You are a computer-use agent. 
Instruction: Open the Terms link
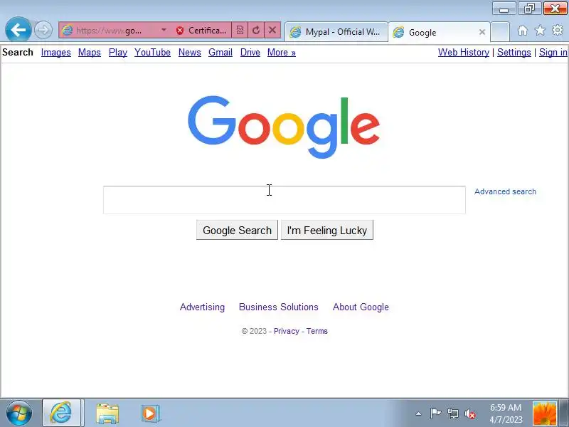[317, 331]
